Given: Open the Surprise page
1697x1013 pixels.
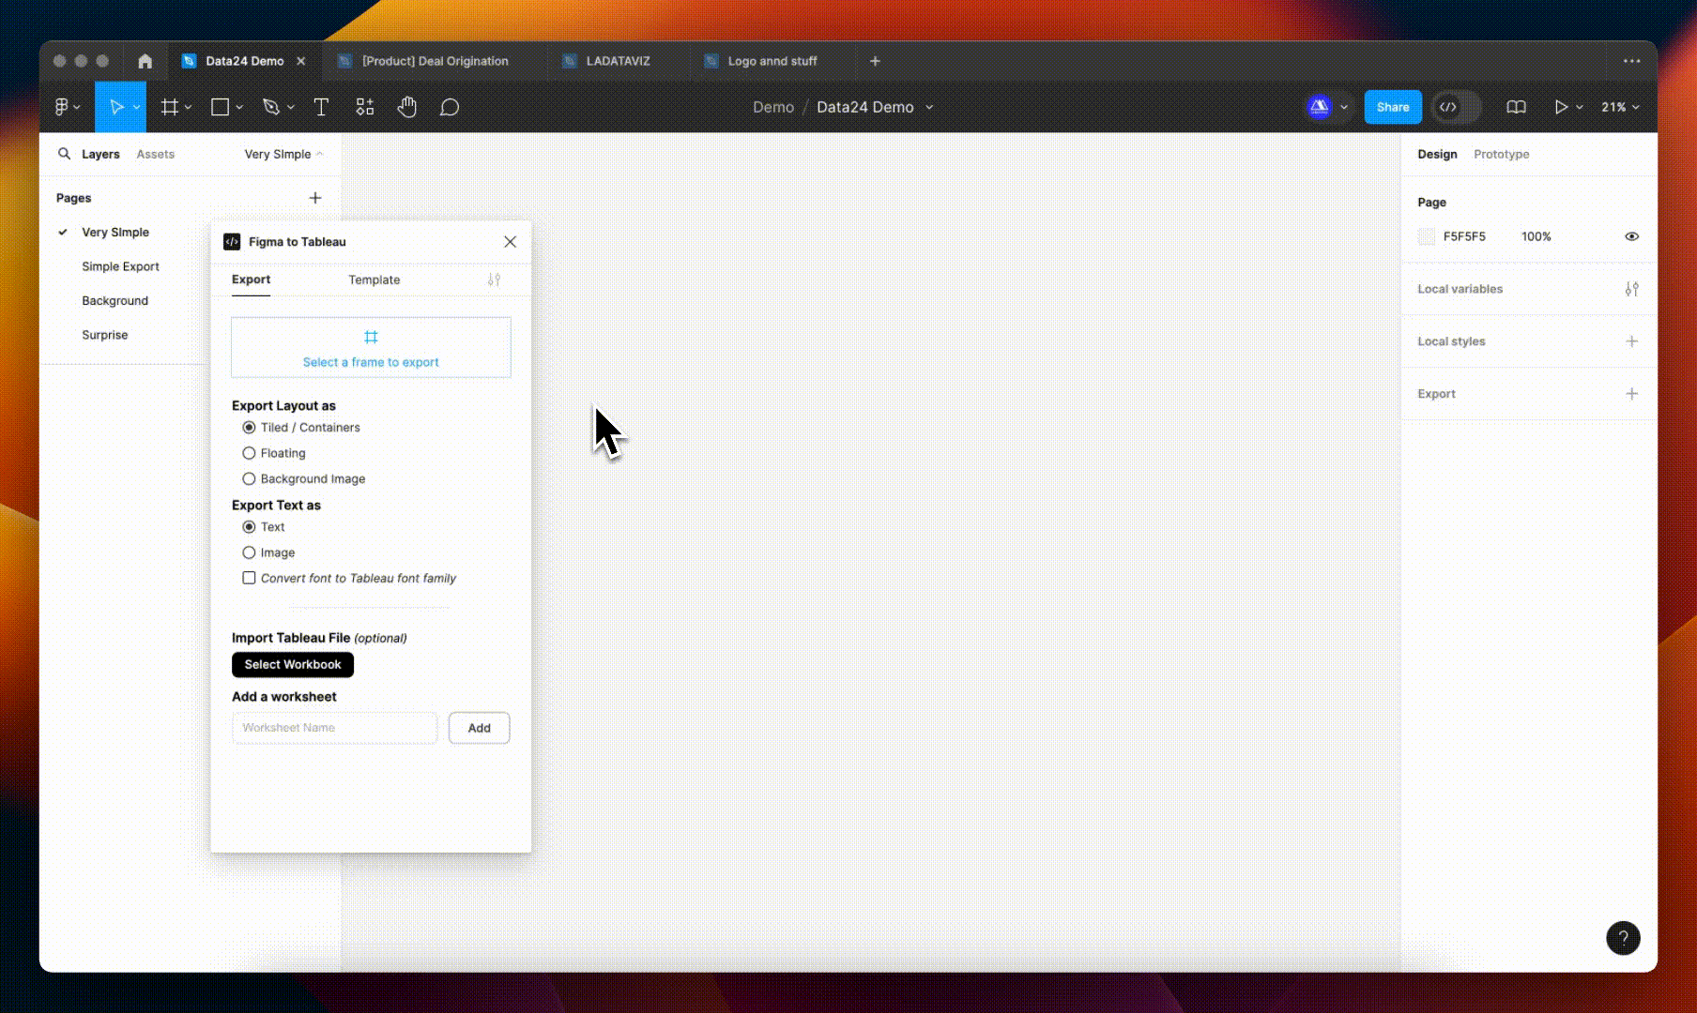Looking at the screenshot, I should coord(104,335).
